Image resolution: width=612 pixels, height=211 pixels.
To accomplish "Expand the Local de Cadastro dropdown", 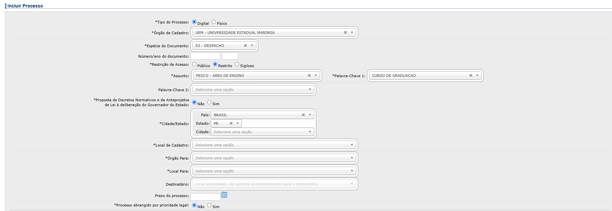I will click(x=274, y=145).
